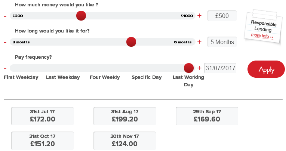This screenshot has height=151, width=286.
Task: Focus the £500 amount field
Action: [x=222, y=16]
